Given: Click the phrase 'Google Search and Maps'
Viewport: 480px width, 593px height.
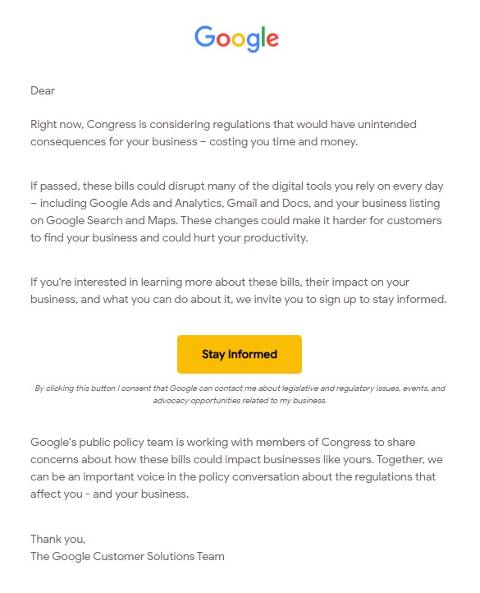Looking at the screenshot, I should coord(111,220).
